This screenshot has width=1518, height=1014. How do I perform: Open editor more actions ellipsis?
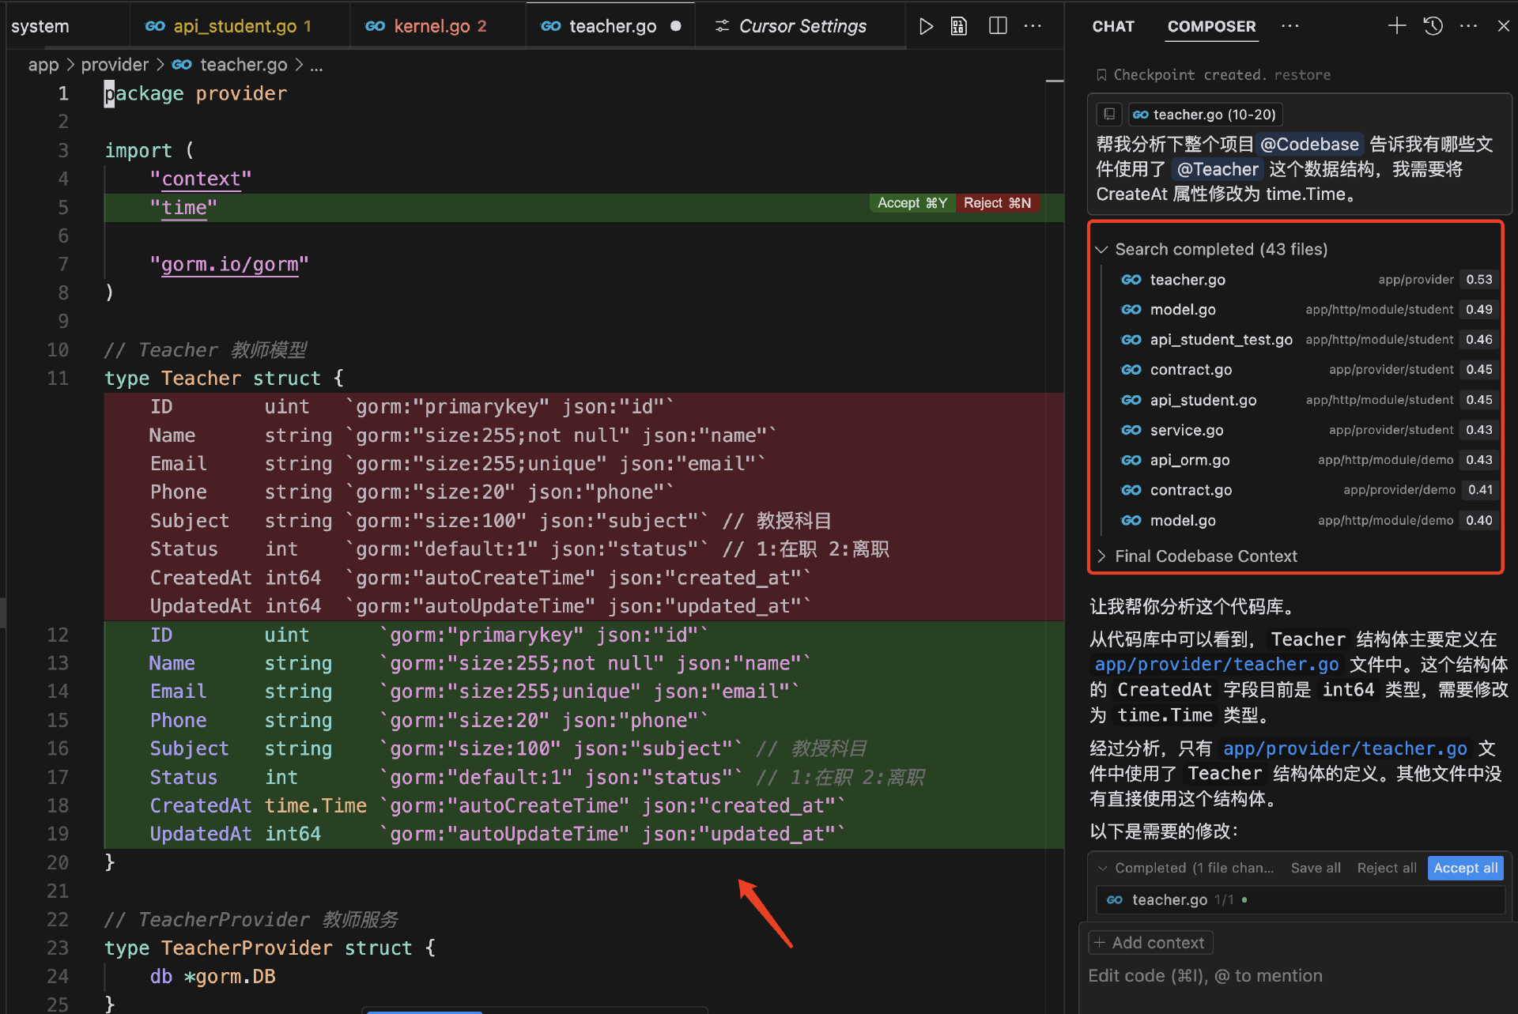coord(1033,26)
